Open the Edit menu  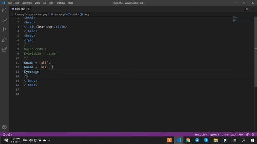pyautogui.click(x=17, y=3)
